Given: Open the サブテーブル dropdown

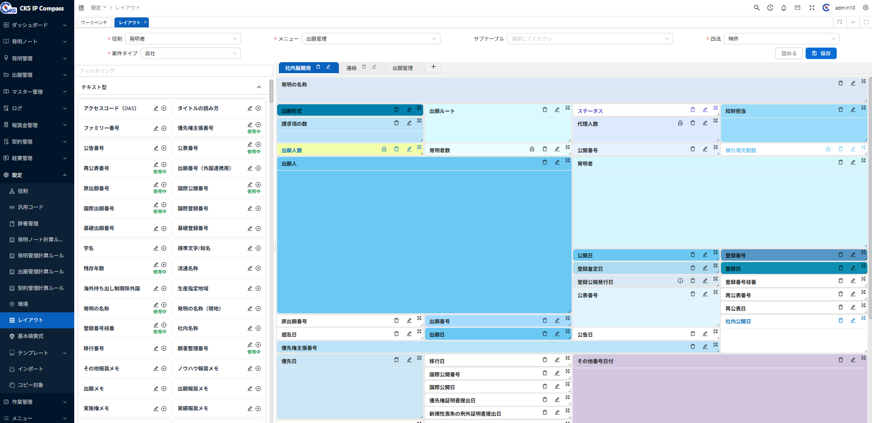Looking at the screenshot, I should pos(590,39).
